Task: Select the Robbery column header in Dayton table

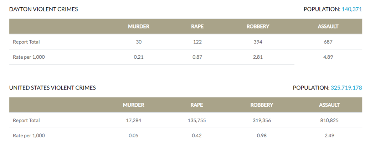Action: (258, 26)
